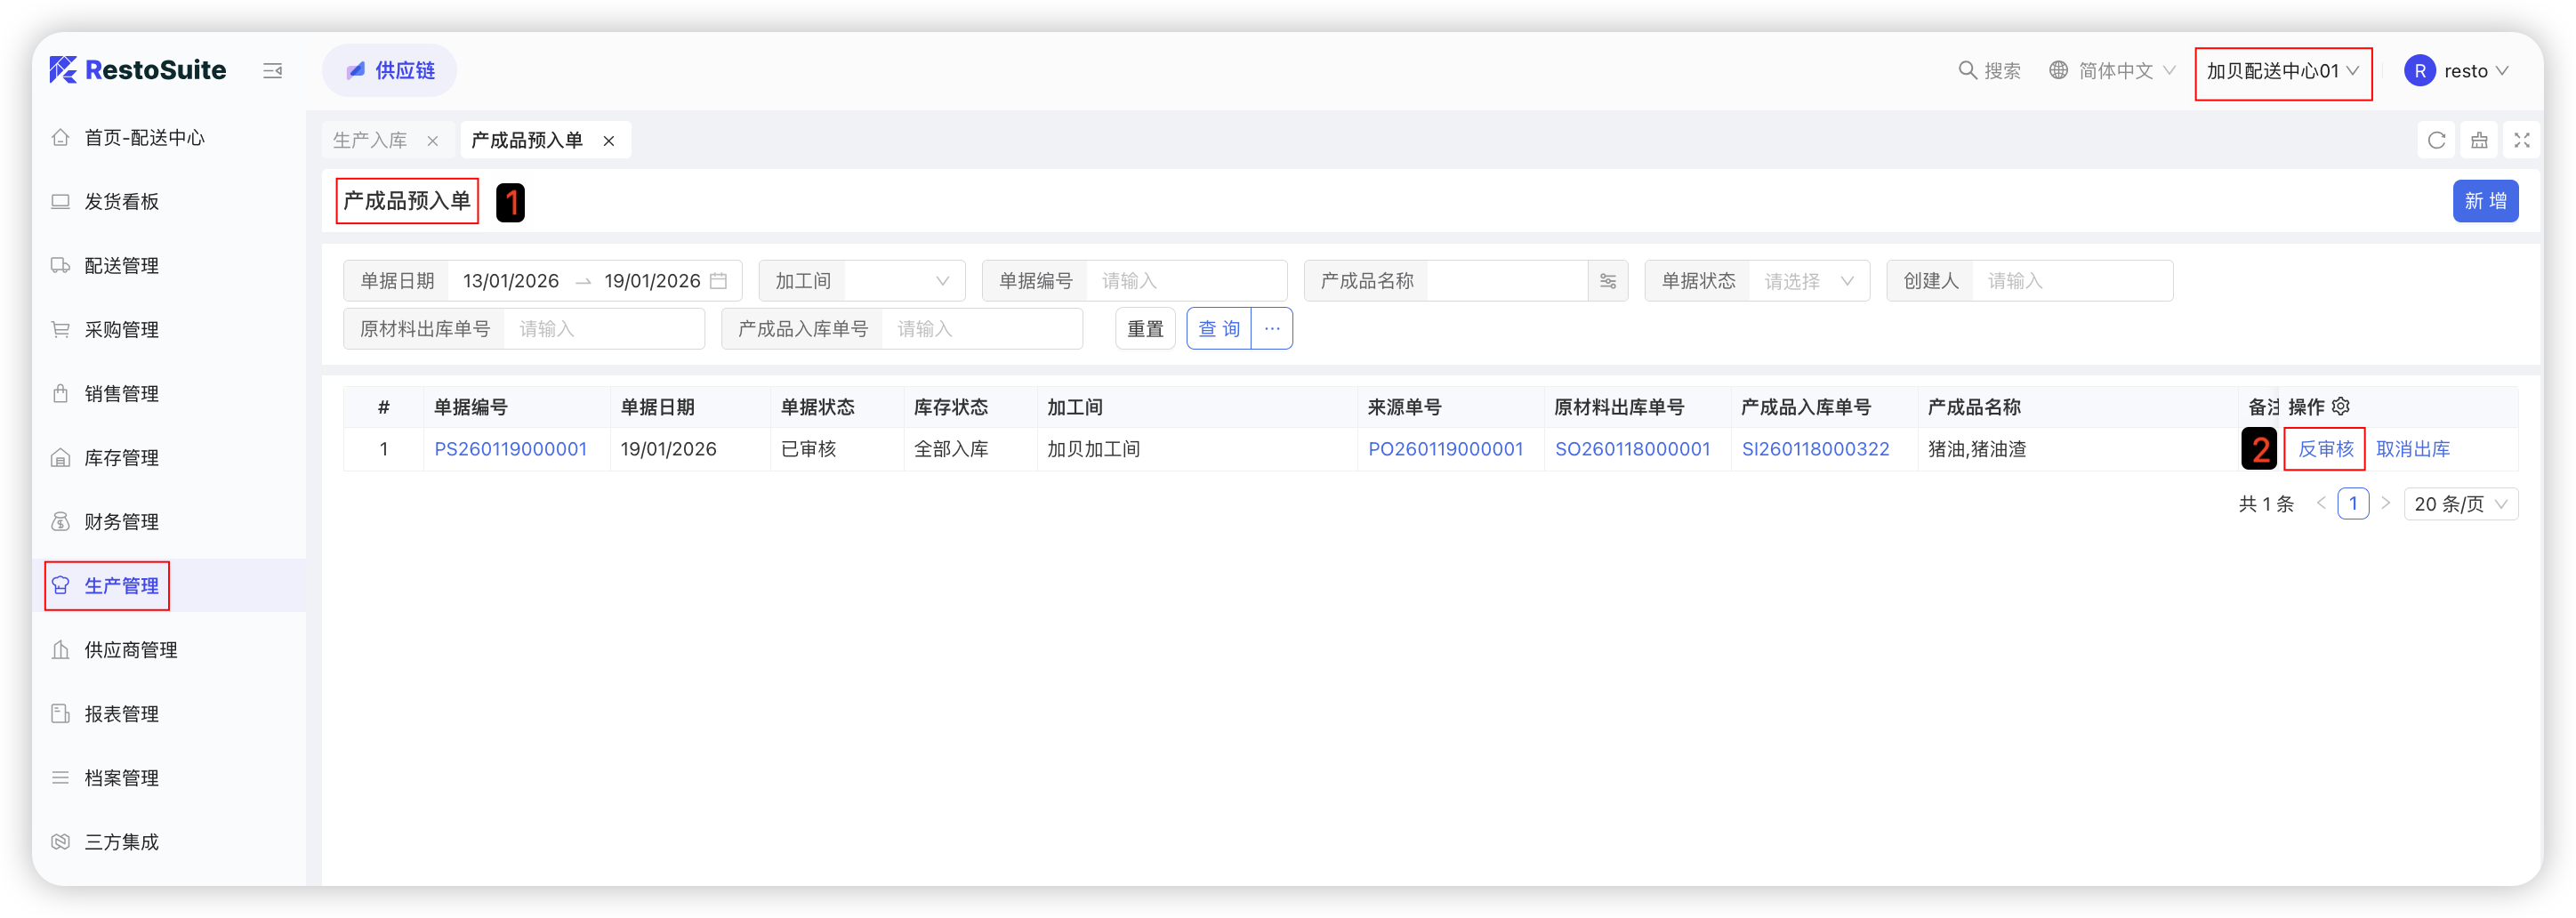The height and width of the screenshot is (918, 2576).
Task: Click the filter icon in 产成品名称 field
Action: (x=1607, y=281)
